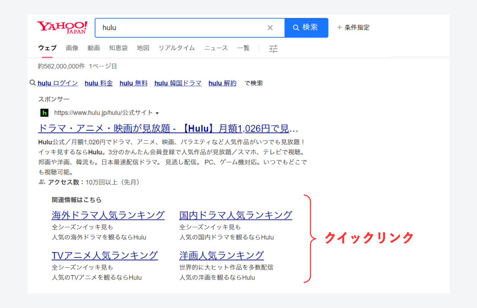Switch to the リアルタイム tab
The width and height of the screenshot is (477, 308).
176,48
